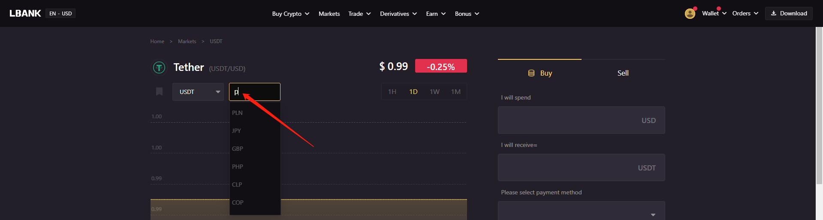Expand the Buy Crypto menu

[x=290, y=14]
